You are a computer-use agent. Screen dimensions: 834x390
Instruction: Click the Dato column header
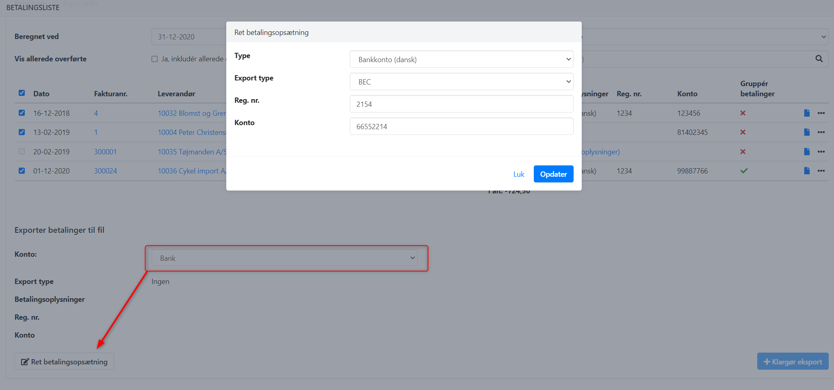[x=41, y=93]
